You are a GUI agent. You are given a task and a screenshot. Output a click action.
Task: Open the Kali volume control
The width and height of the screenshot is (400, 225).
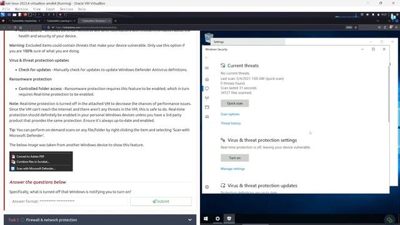367,14
